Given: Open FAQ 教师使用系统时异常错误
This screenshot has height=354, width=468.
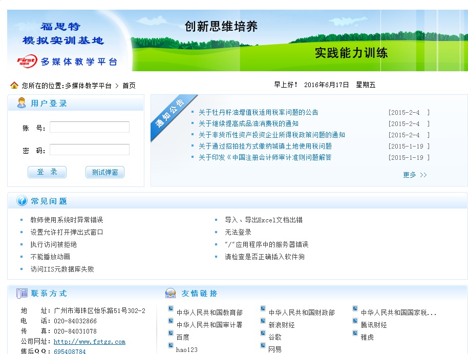Looking at the screenshot, I should click(x=67, y=220).
